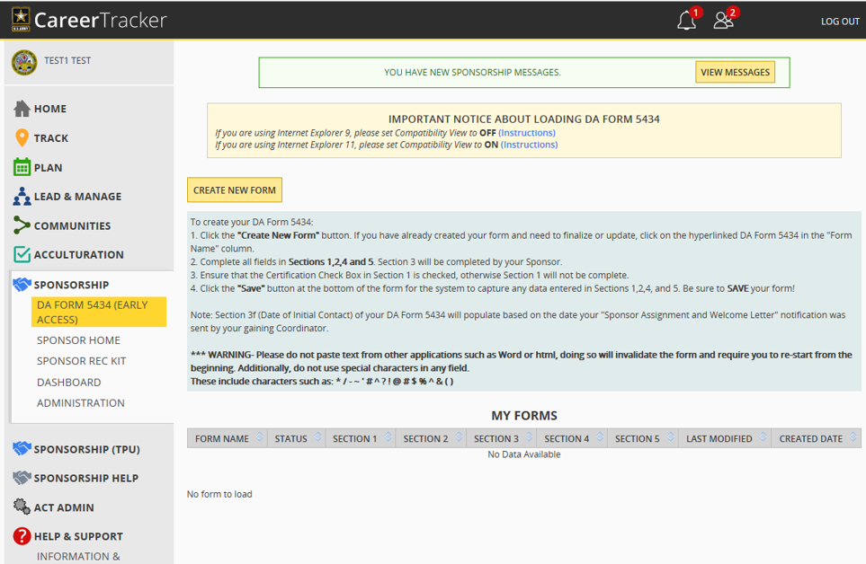Click the Plan calendar icon

[x=22, y=167]
